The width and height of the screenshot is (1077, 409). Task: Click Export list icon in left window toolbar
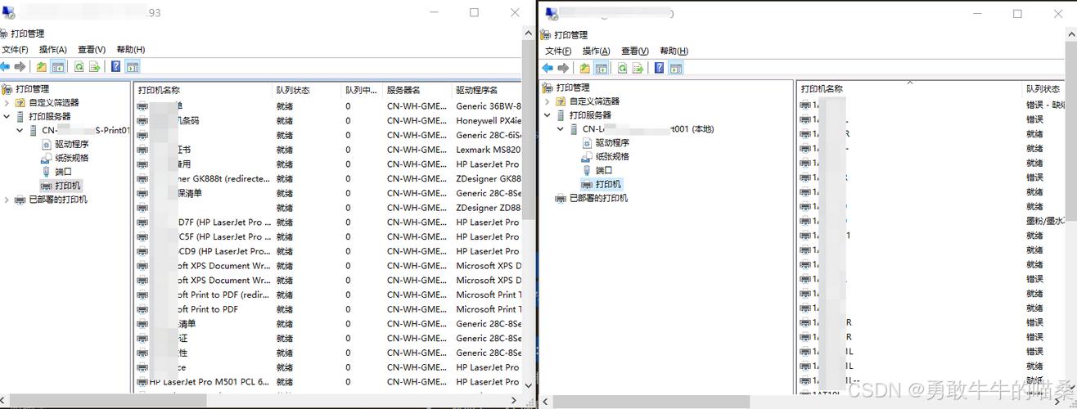94,67
